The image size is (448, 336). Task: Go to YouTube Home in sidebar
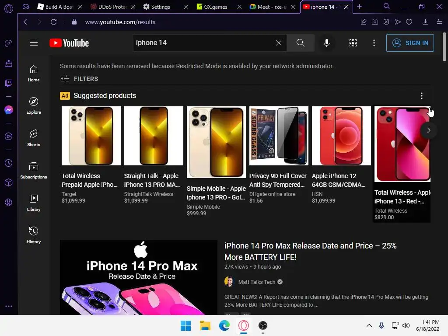34,73
